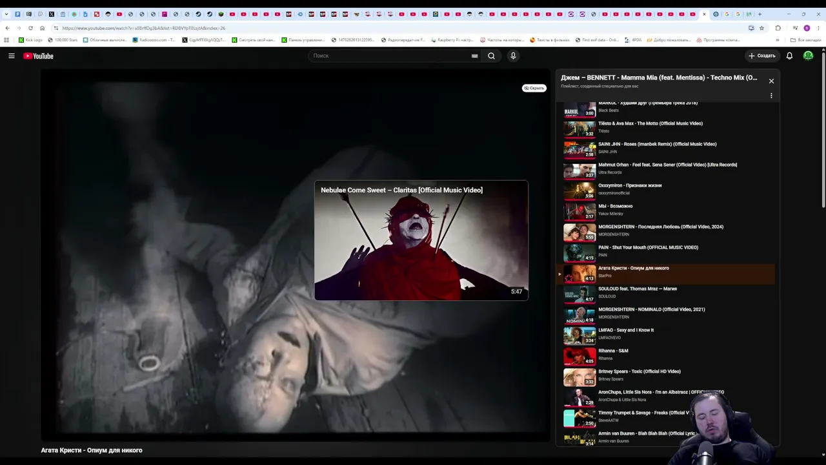Open the playlist title 'Джем – BENNETT - Mamma Mia'
The width and height of the screenshot is (826, 465).
point(659,77)
